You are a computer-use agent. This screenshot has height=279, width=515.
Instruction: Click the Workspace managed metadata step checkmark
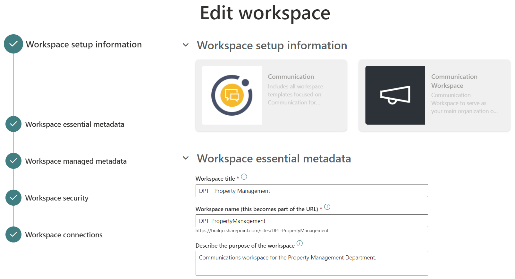tap(13, 161)
